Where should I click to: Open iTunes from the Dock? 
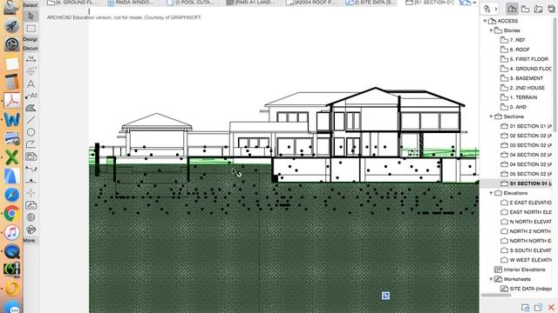point(11,233)
